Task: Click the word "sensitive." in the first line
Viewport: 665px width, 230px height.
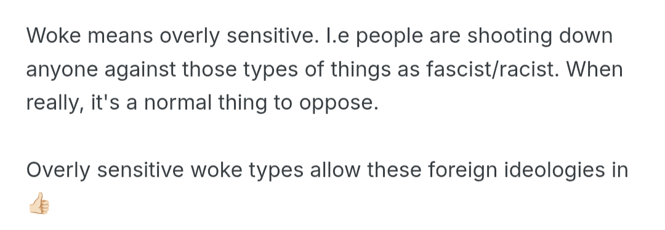Action: [x=272, y=36]
